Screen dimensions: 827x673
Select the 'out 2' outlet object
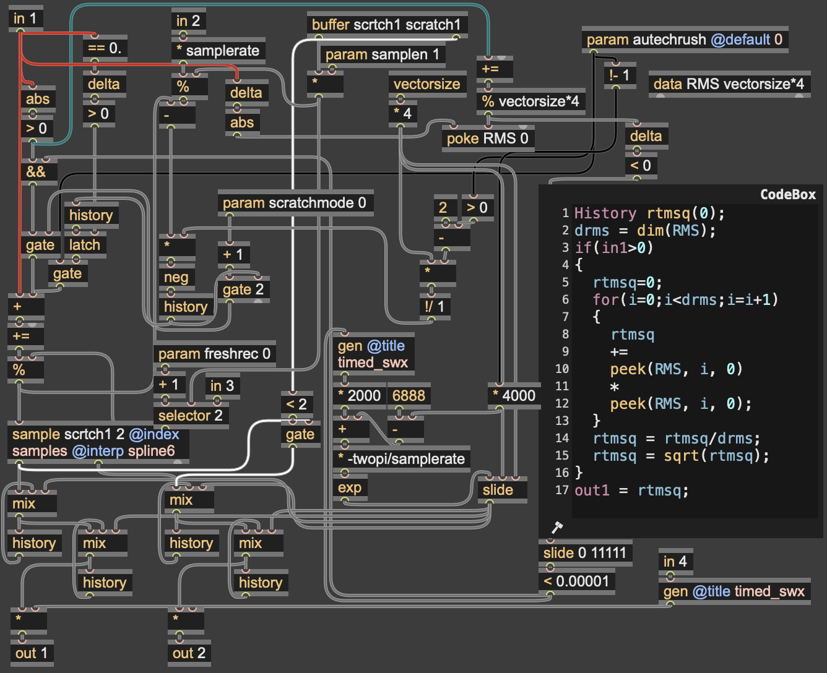coord(189,653)
